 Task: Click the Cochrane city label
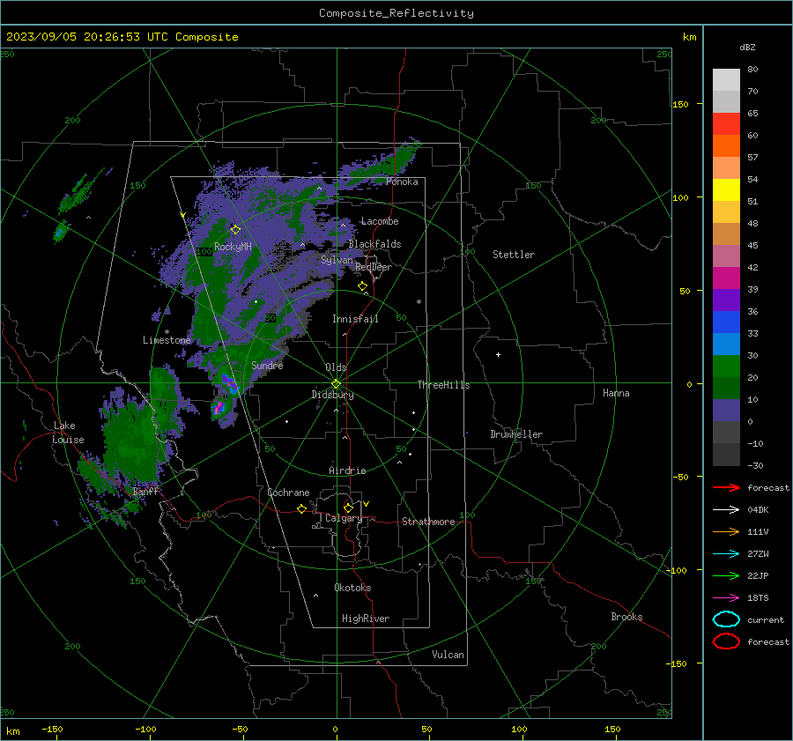pyautogui.click(x=288, y=493)
